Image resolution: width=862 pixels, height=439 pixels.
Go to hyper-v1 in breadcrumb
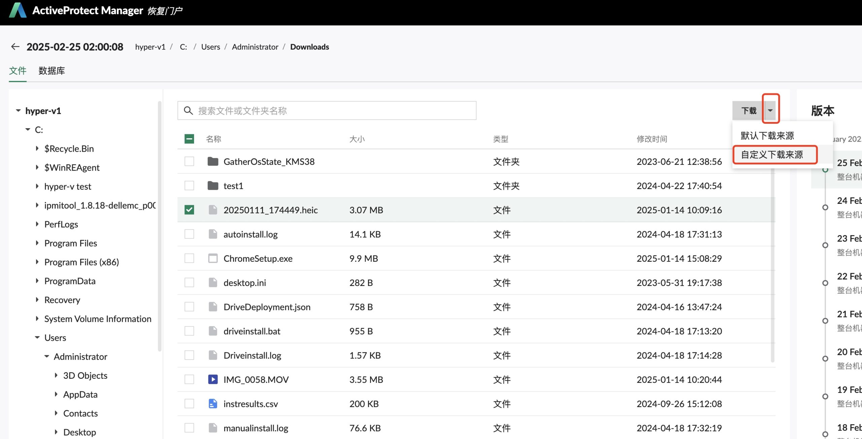click(150, 47)
